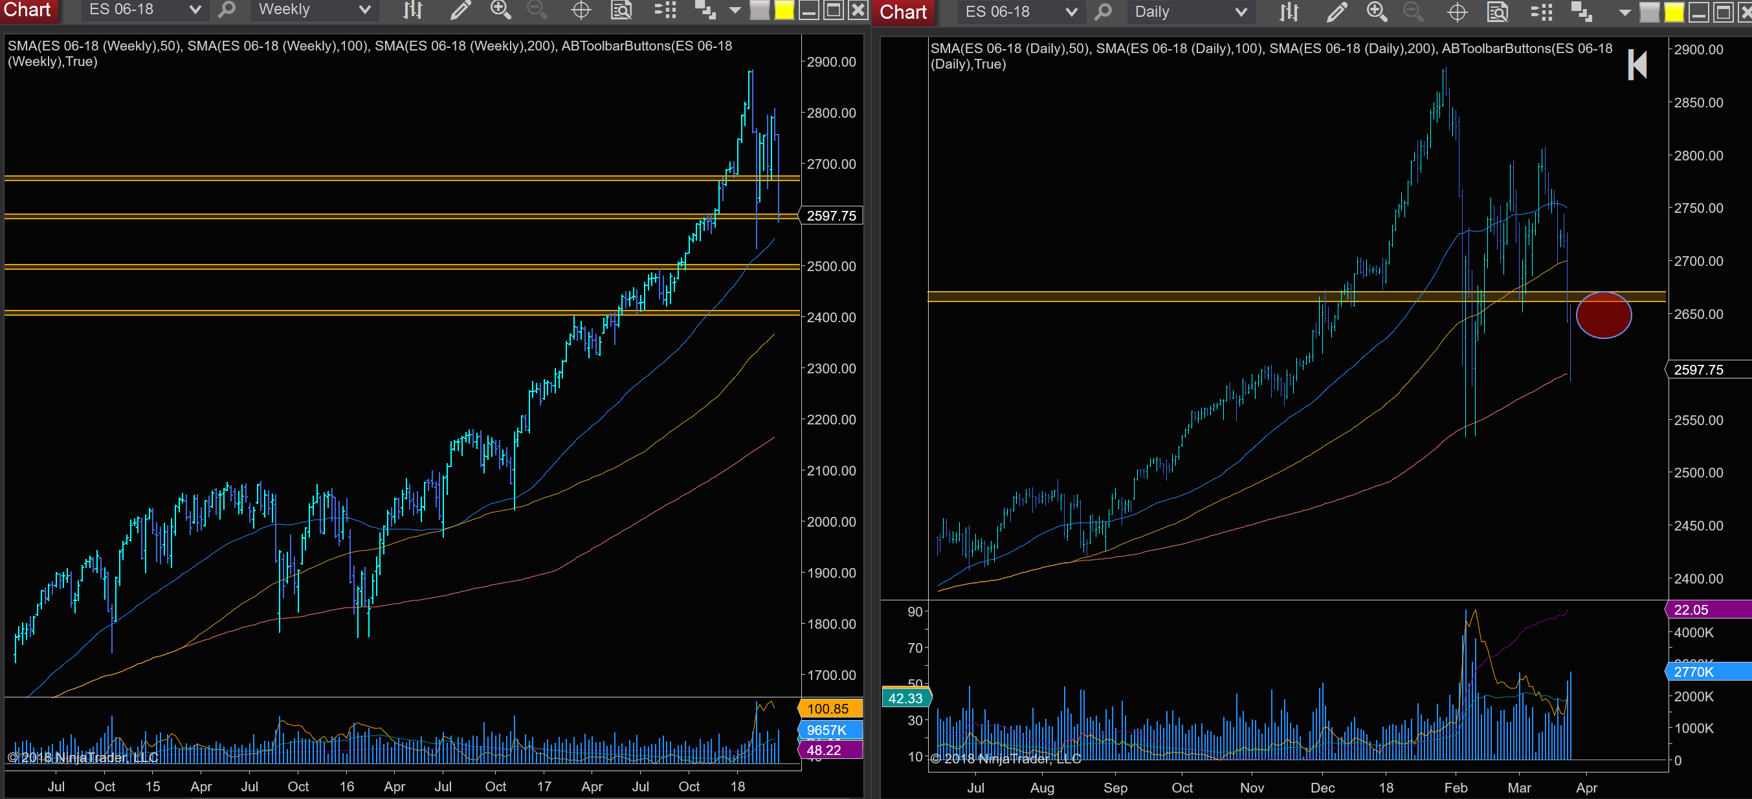This screenshot has width=1752, height=799.
Task: Open bar style settings in Weekly chart
Action: (412, 10)
